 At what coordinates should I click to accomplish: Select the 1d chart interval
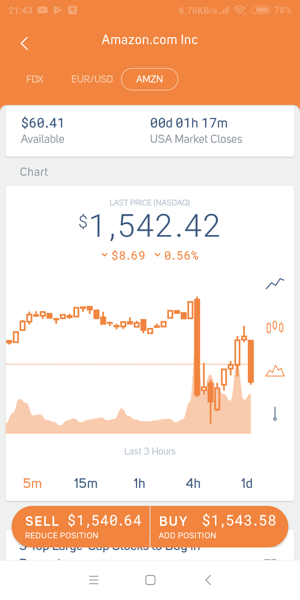click(x=247, y=483)
